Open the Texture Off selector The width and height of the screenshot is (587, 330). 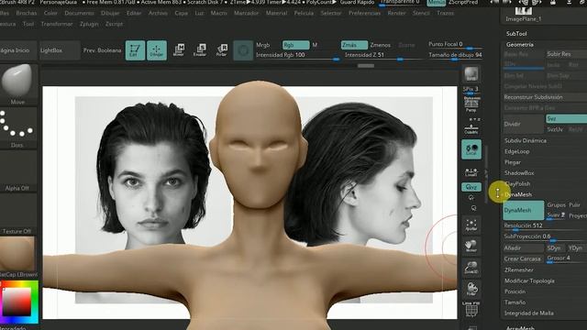[17, 214]
